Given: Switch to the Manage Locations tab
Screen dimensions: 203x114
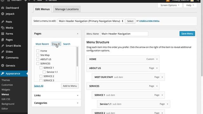Looking at the screenshot, I should click(67, 9).
